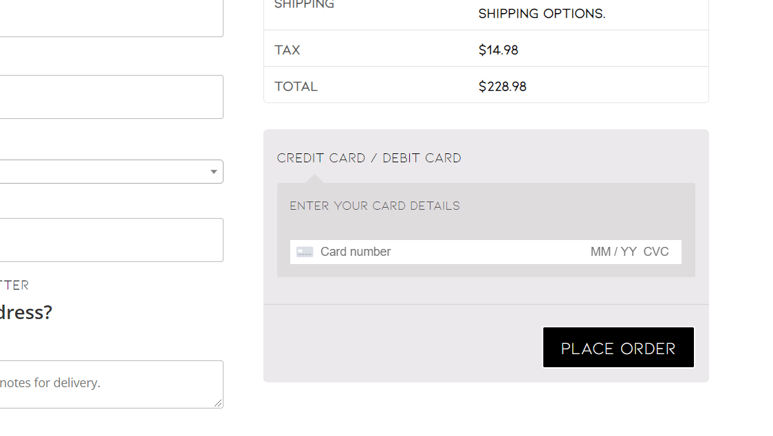Screen dimensions: 773x436
Task: Focus the notes for delivery textarea
Action: [x=111, y=384]
